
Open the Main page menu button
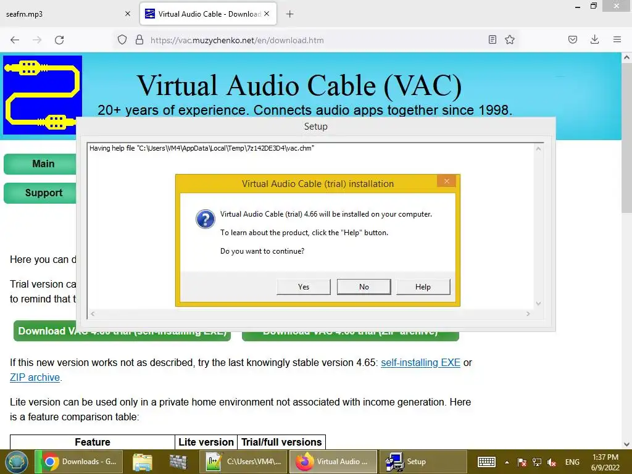pyautogui.click(x=40, y=164)
